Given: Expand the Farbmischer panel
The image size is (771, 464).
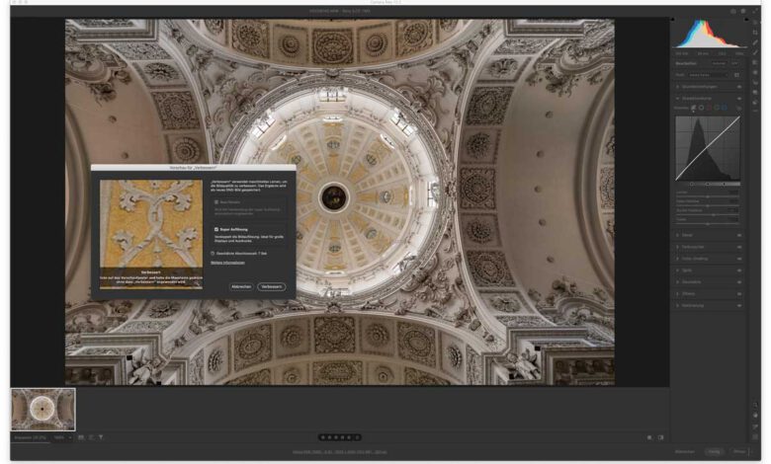Looking at the screenshot, I should tap(677, 247).
